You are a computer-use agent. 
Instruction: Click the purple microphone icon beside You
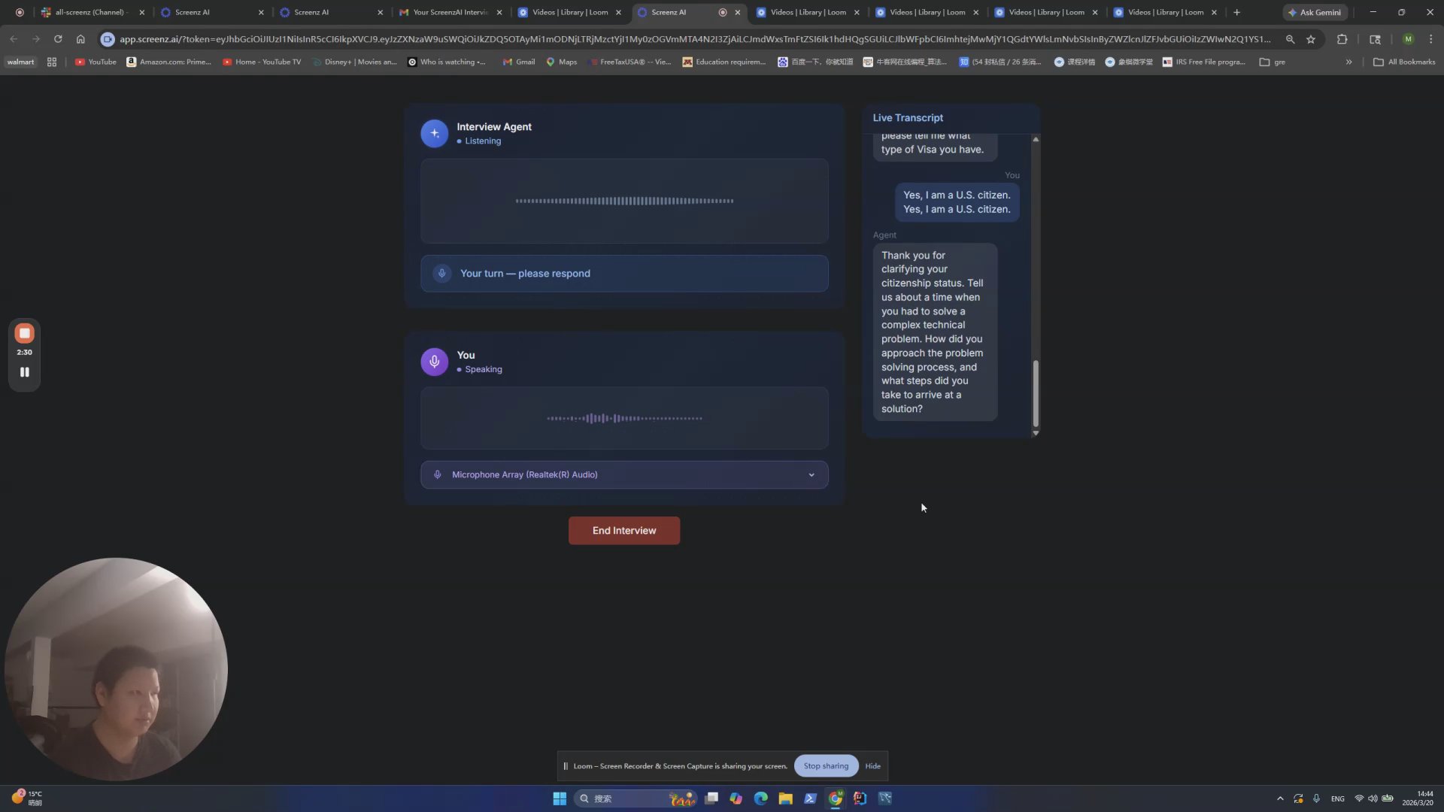pyautogui.click(x=434, y=362)
